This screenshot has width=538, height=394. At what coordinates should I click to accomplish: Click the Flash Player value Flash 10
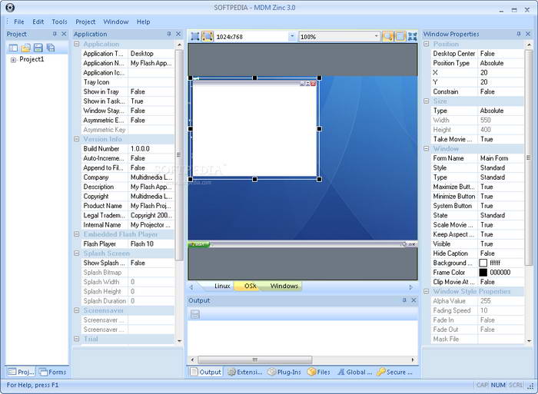click(x=151, y=243)
